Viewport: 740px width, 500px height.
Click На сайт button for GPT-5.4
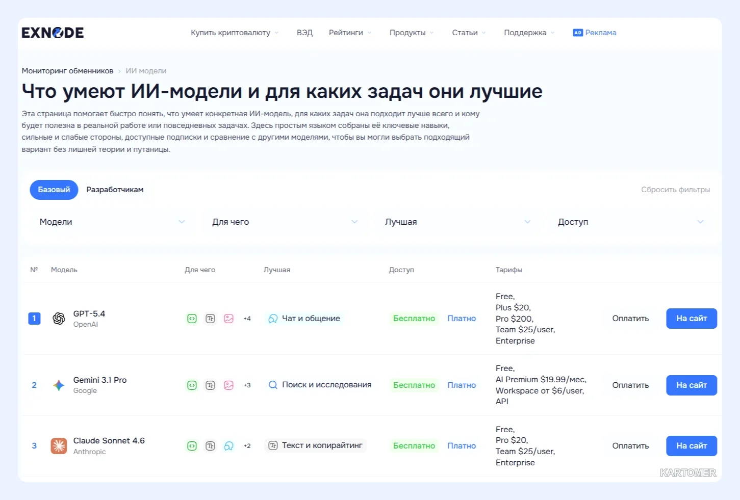[x=692, y=319]
